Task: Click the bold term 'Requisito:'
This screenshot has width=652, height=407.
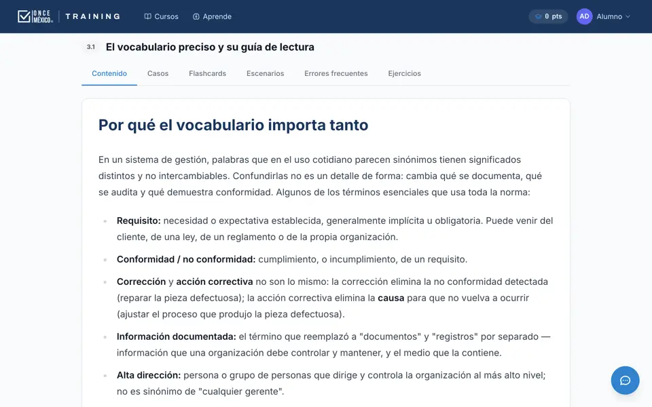Action: click(x=139, y=220)
